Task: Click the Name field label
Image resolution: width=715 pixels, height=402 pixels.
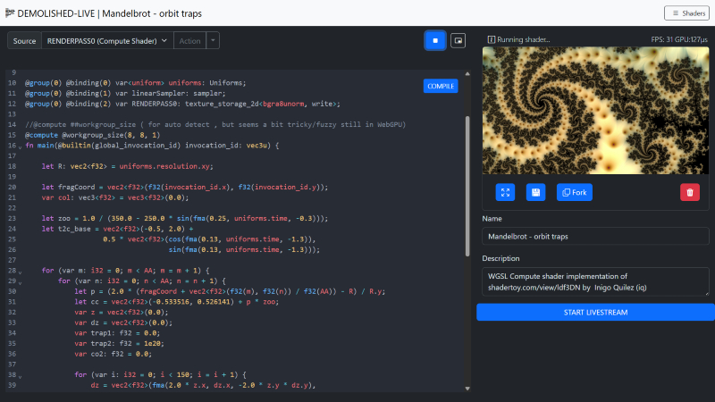Action: (x=492, y=219)
